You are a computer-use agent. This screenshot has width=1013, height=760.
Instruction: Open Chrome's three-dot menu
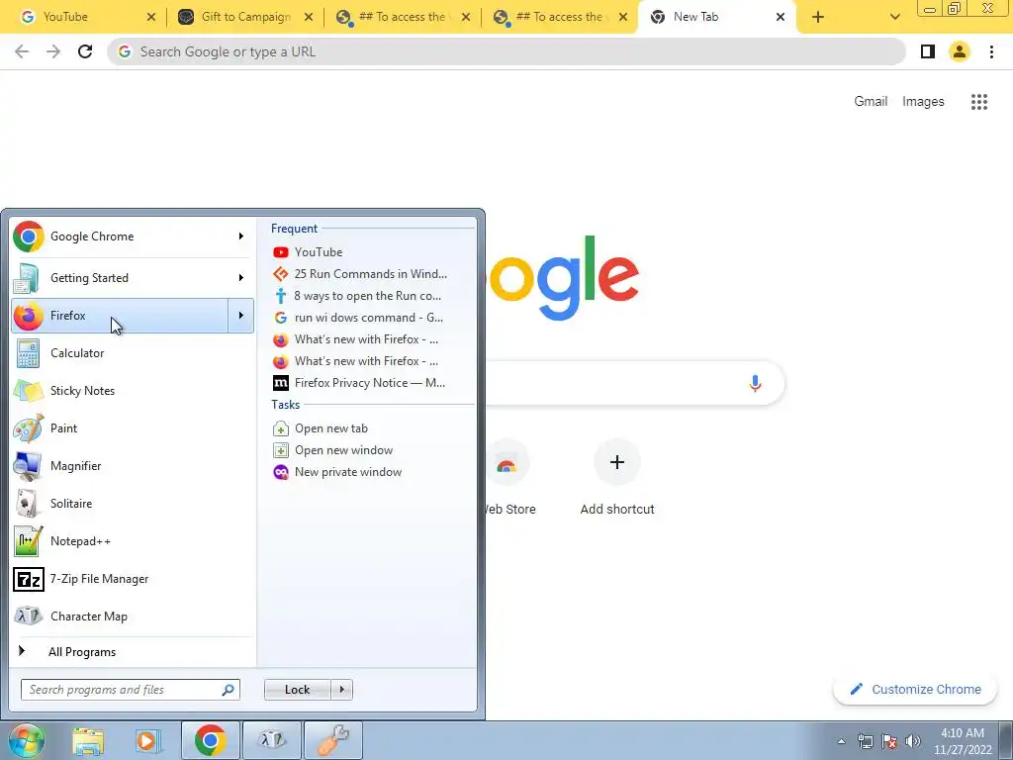(x=991, y=51)
